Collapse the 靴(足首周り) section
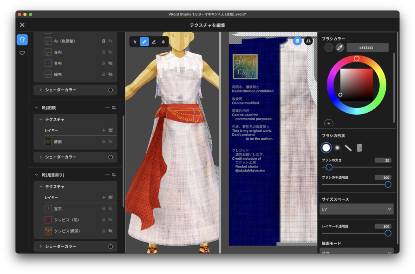The width and height of the screenshot is (415, 274). click(x=36, y=175)
